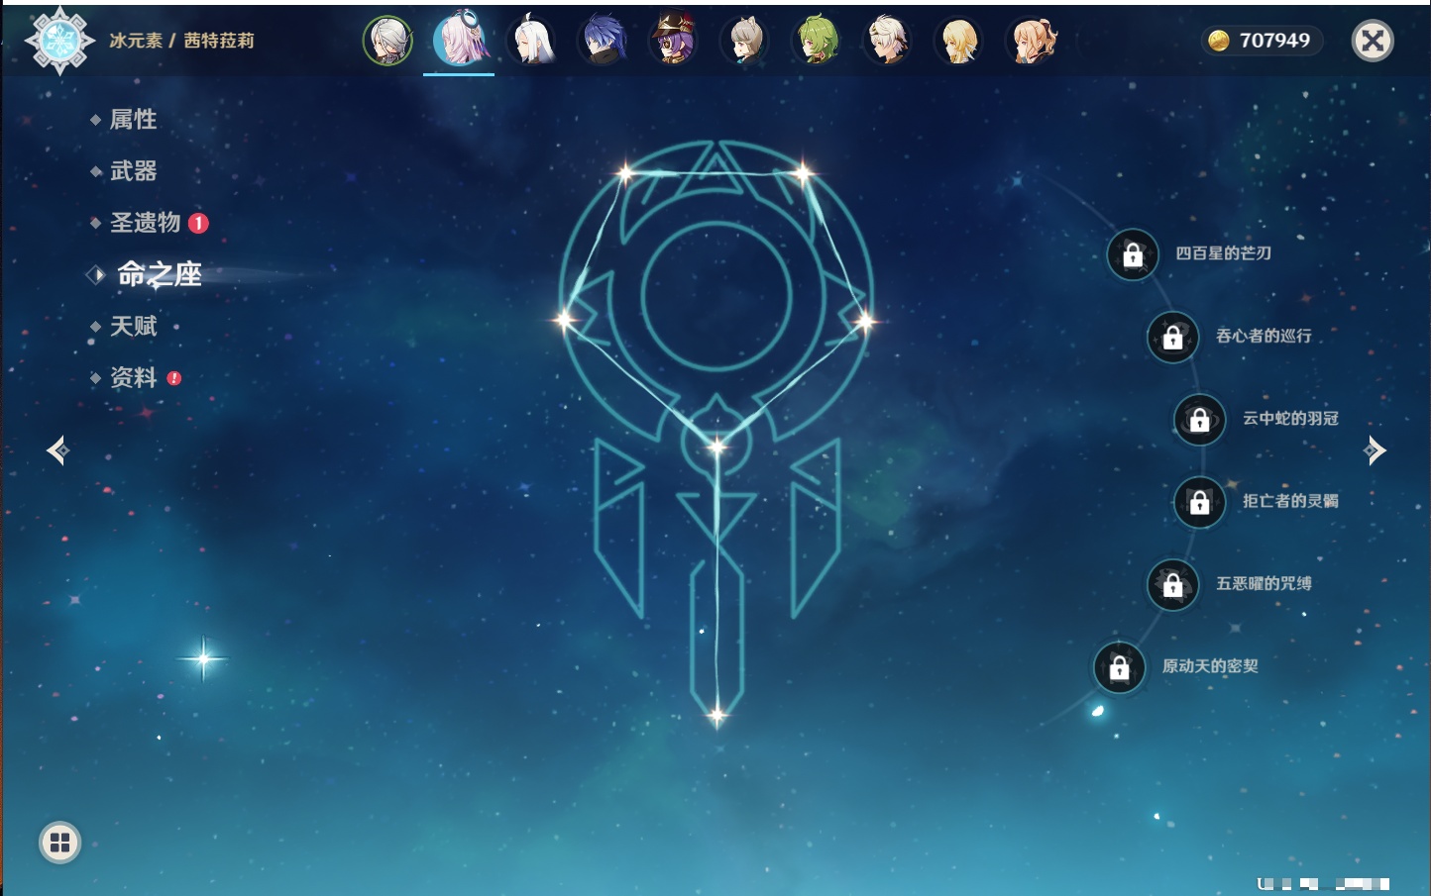Screen dimensions: 1431x896
Task: Switch to the long white-haired character avatar
Action: tap(531, 41)
